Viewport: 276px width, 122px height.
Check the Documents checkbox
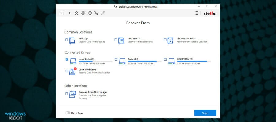[116, 40]
